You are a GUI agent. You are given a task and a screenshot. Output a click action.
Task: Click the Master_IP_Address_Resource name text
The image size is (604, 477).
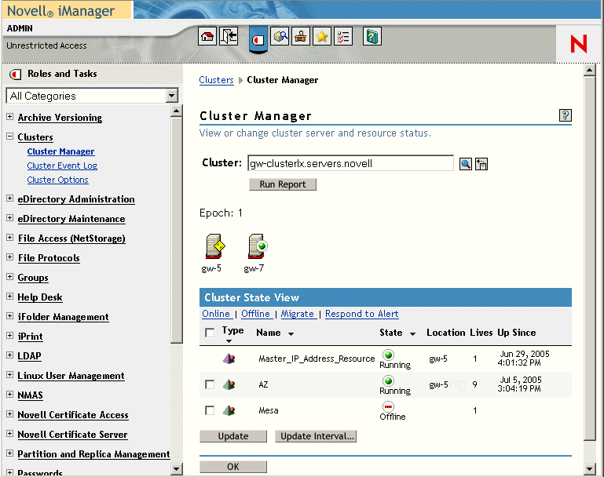pyautogui.click(x=317, y=359)
